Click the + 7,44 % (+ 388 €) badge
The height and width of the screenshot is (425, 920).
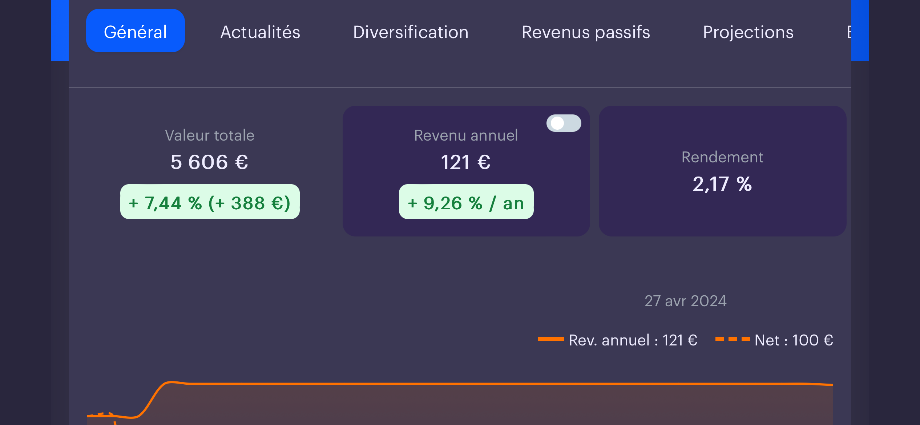[x=210, y=202]
